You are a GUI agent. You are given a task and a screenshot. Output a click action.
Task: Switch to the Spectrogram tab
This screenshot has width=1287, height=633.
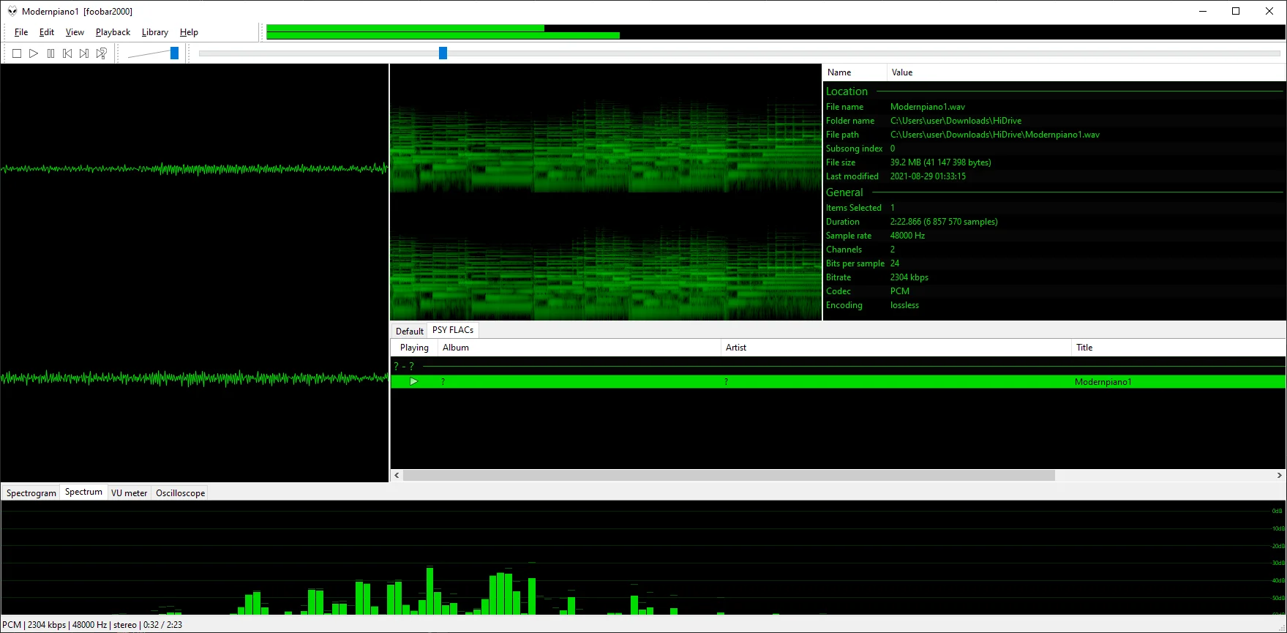[31, 493]
